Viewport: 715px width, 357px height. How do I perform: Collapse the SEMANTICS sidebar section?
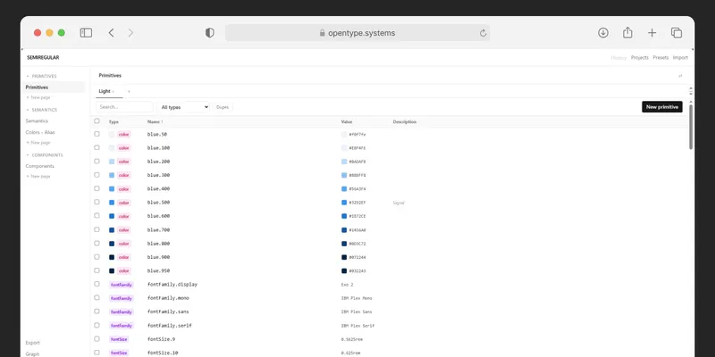41,110
